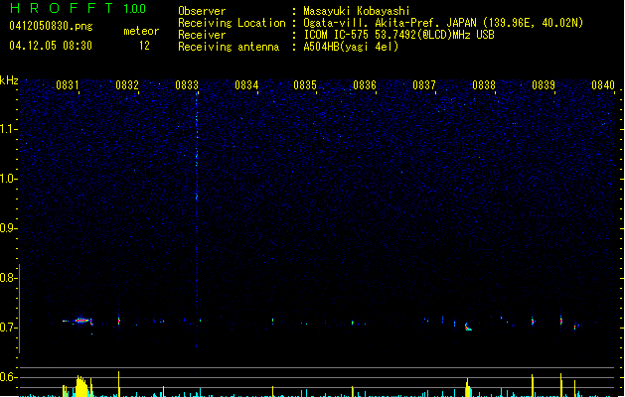
Task: Click the HROFFT program title text
Action: 62,8
